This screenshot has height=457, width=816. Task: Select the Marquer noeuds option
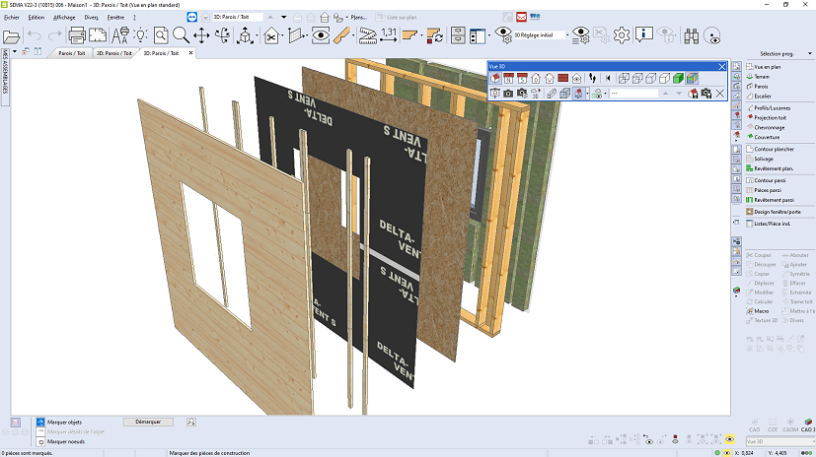pyautogui.click(x=64, y=441)
